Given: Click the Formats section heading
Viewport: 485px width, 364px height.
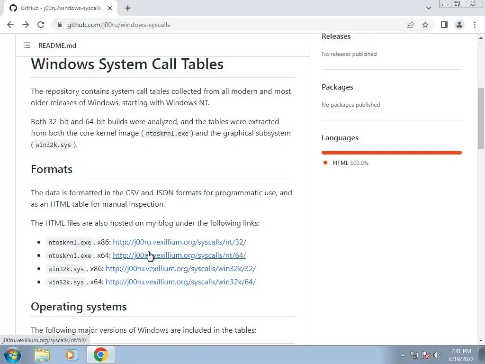Looking at the screenshot, I should 52,169.
